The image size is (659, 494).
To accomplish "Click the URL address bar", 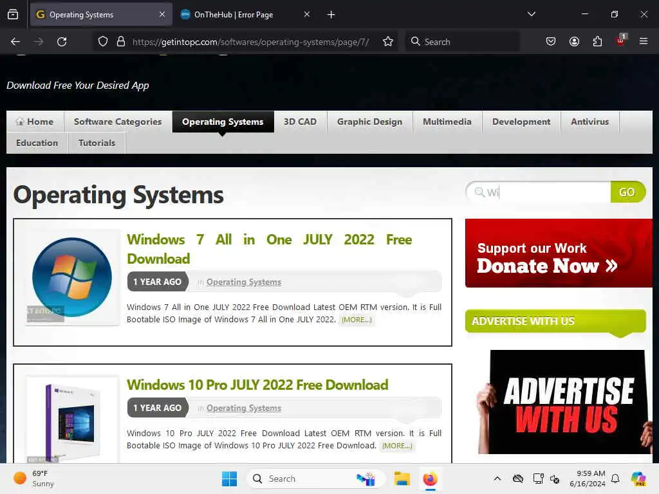I will pyautogui.click(x=250, y=42).
